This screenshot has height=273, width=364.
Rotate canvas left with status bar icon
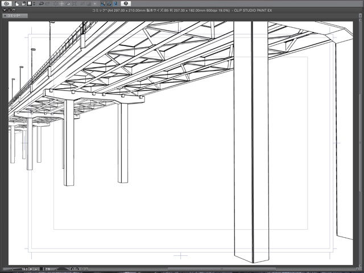point(72,269)
